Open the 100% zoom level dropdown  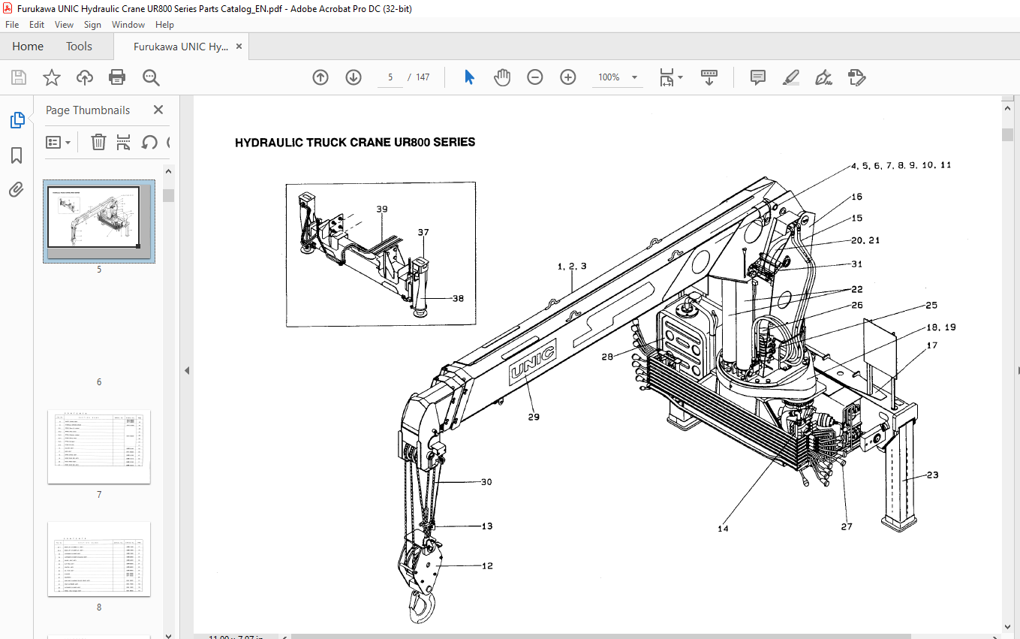[x=634, y=77]
